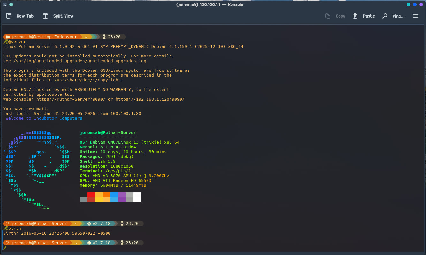Screen dimensions: 426x255
Task: Click the Birth timestamp output line
Action: pyautogui.click(x=57, y=233)
